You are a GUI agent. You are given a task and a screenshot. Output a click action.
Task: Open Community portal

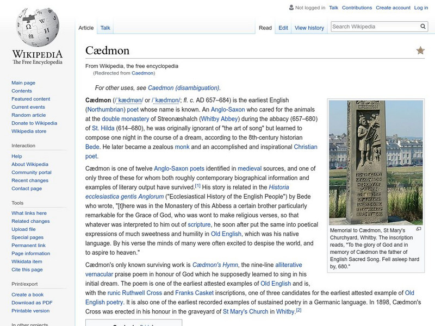pos(32,172)
